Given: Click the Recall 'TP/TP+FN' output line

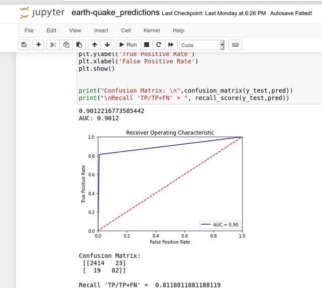Looking at the screenshot, I should (x=150, y=285).
